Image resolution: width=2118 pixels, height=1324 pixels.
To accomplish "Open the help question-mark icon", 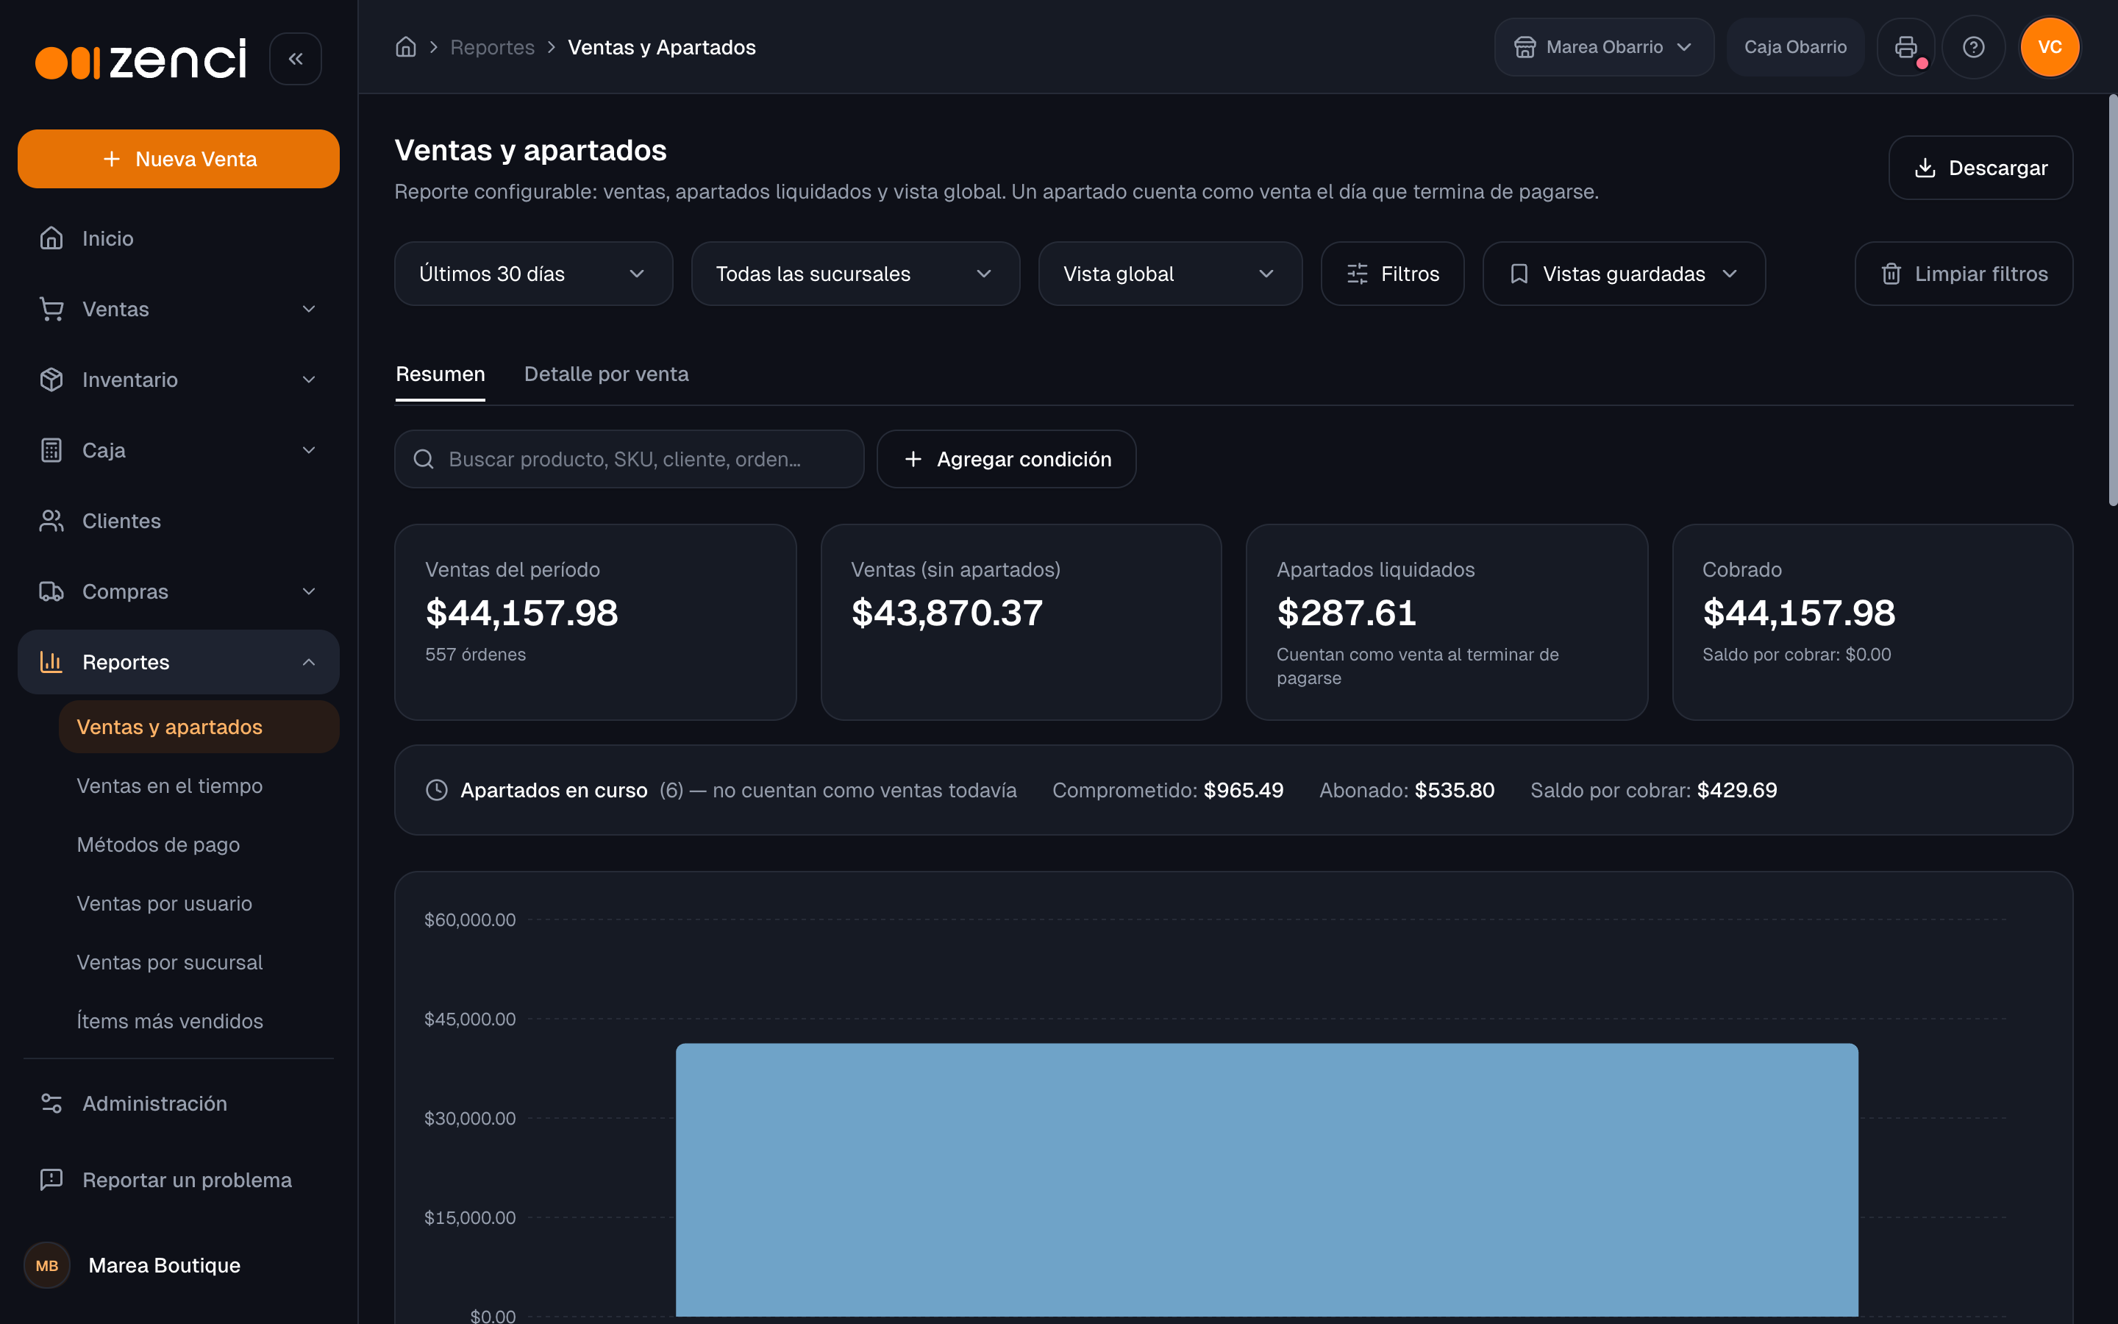I will pos(1974,47).
